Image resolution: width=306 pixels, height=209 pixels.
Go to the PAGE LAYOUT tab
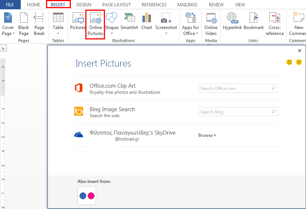[x=116, y=5]
